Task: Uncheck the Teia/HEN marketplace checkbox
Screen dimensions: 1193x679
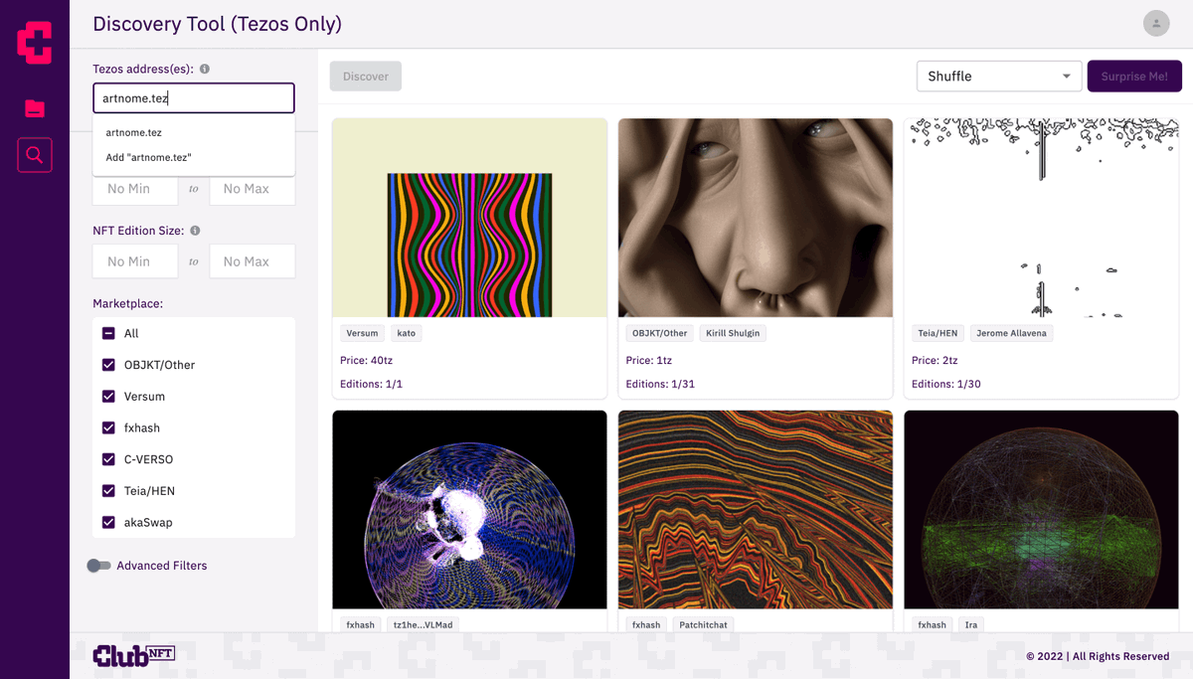Action: (x=109, y=491)
